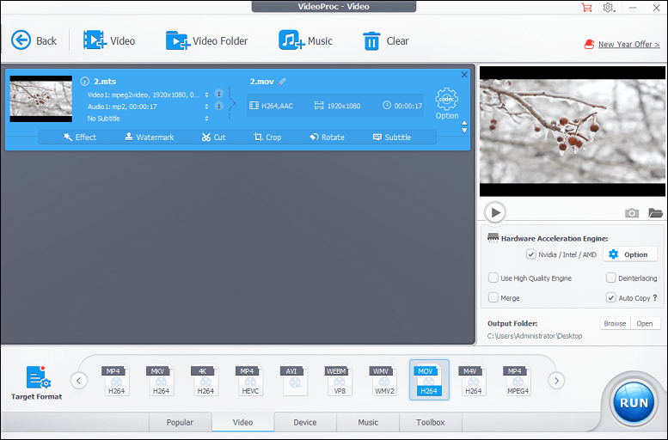Add a Music file
668x440 pixels.
[305, 41]
